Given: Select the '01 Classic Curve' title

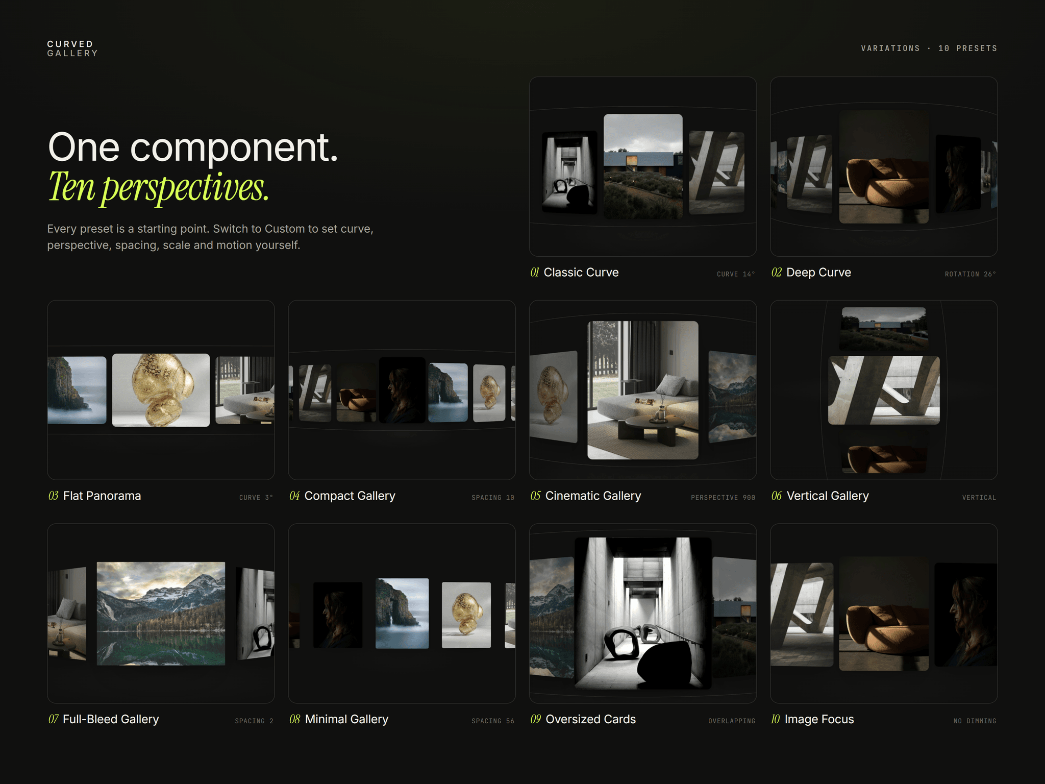Looking at the screenshot, I should click(575, 273).
